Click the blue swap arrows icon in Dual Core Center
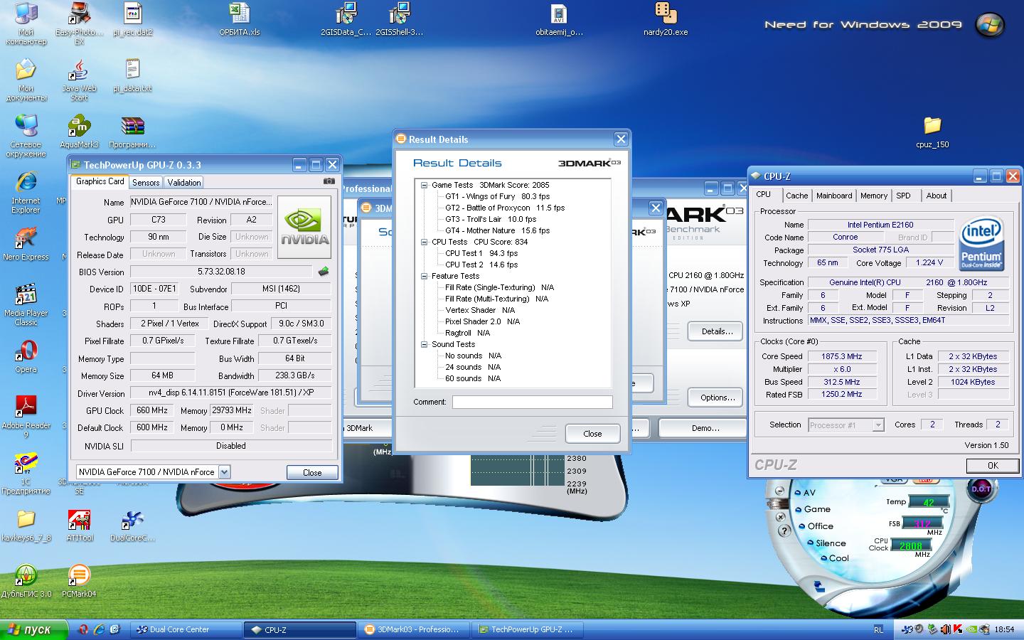Image resolution: width=1024 pixels, height=640 pixels. tap(819, 587)
